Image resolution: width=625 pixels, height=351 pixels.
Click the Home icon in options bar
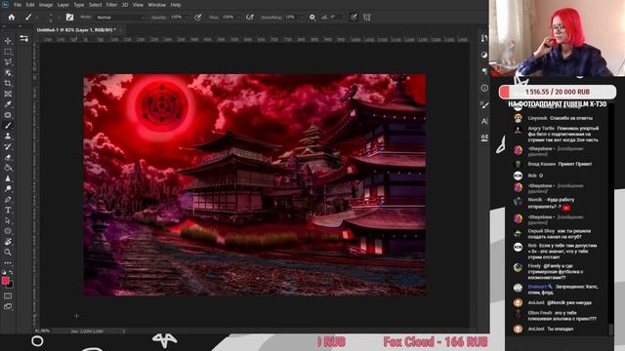[x=12, y=18]
